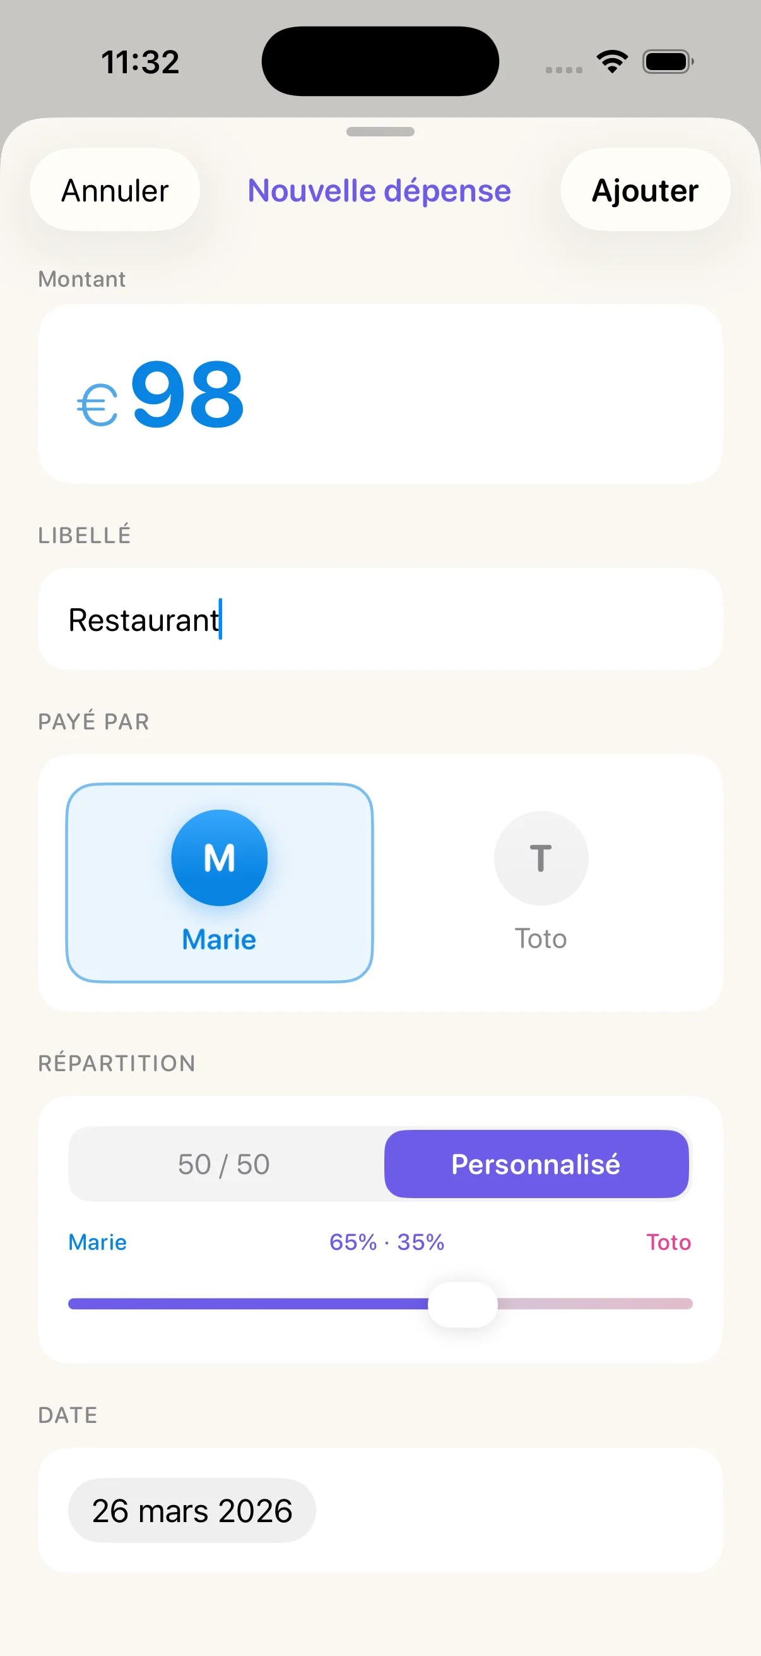Tap the 11:32 status bar clock
The image size is (761, 1656).
pos(140,63)
